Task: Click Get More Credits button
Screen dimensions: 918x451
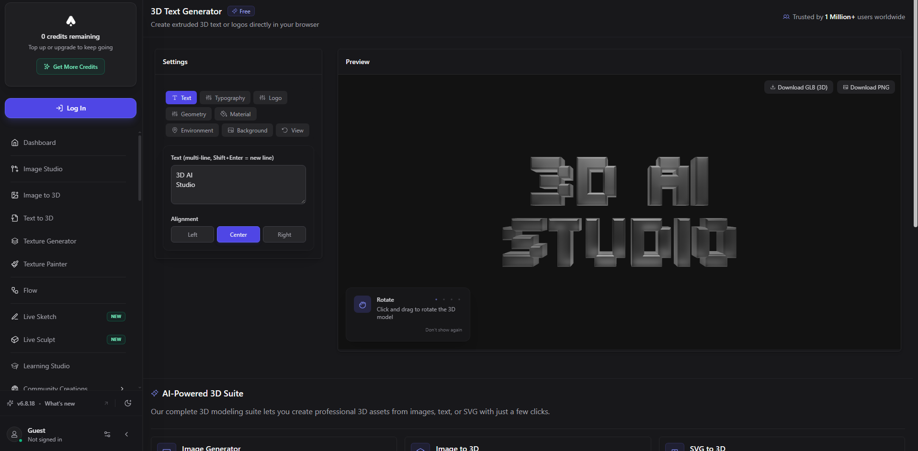Action: 70,66
